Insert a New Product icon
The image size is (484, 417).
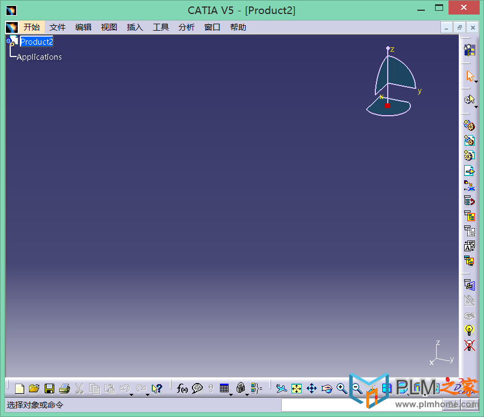469,140
